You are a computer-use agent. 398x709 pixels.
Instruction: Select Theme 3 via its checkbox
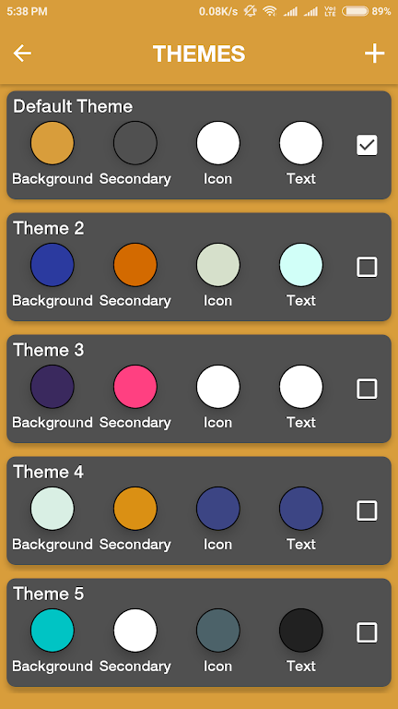coord(367,389)
